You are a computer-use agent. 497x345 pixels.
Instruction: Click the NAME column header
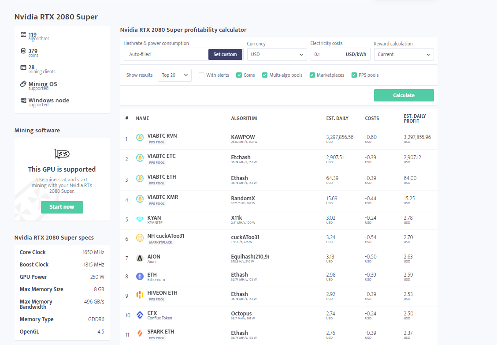pos(142,118)
